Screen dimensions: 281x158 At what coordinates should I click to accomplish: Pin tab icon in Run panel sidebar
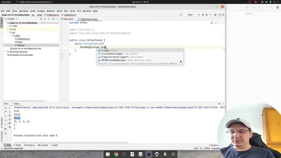5,133
